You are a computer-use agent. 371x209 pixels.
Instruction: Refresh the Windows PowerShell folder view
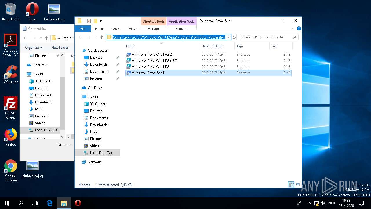point(234,37)
